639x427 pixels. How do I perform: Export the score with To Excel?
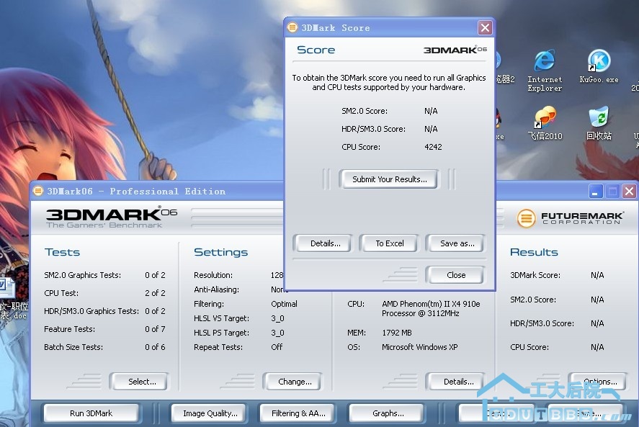point(390,243)
